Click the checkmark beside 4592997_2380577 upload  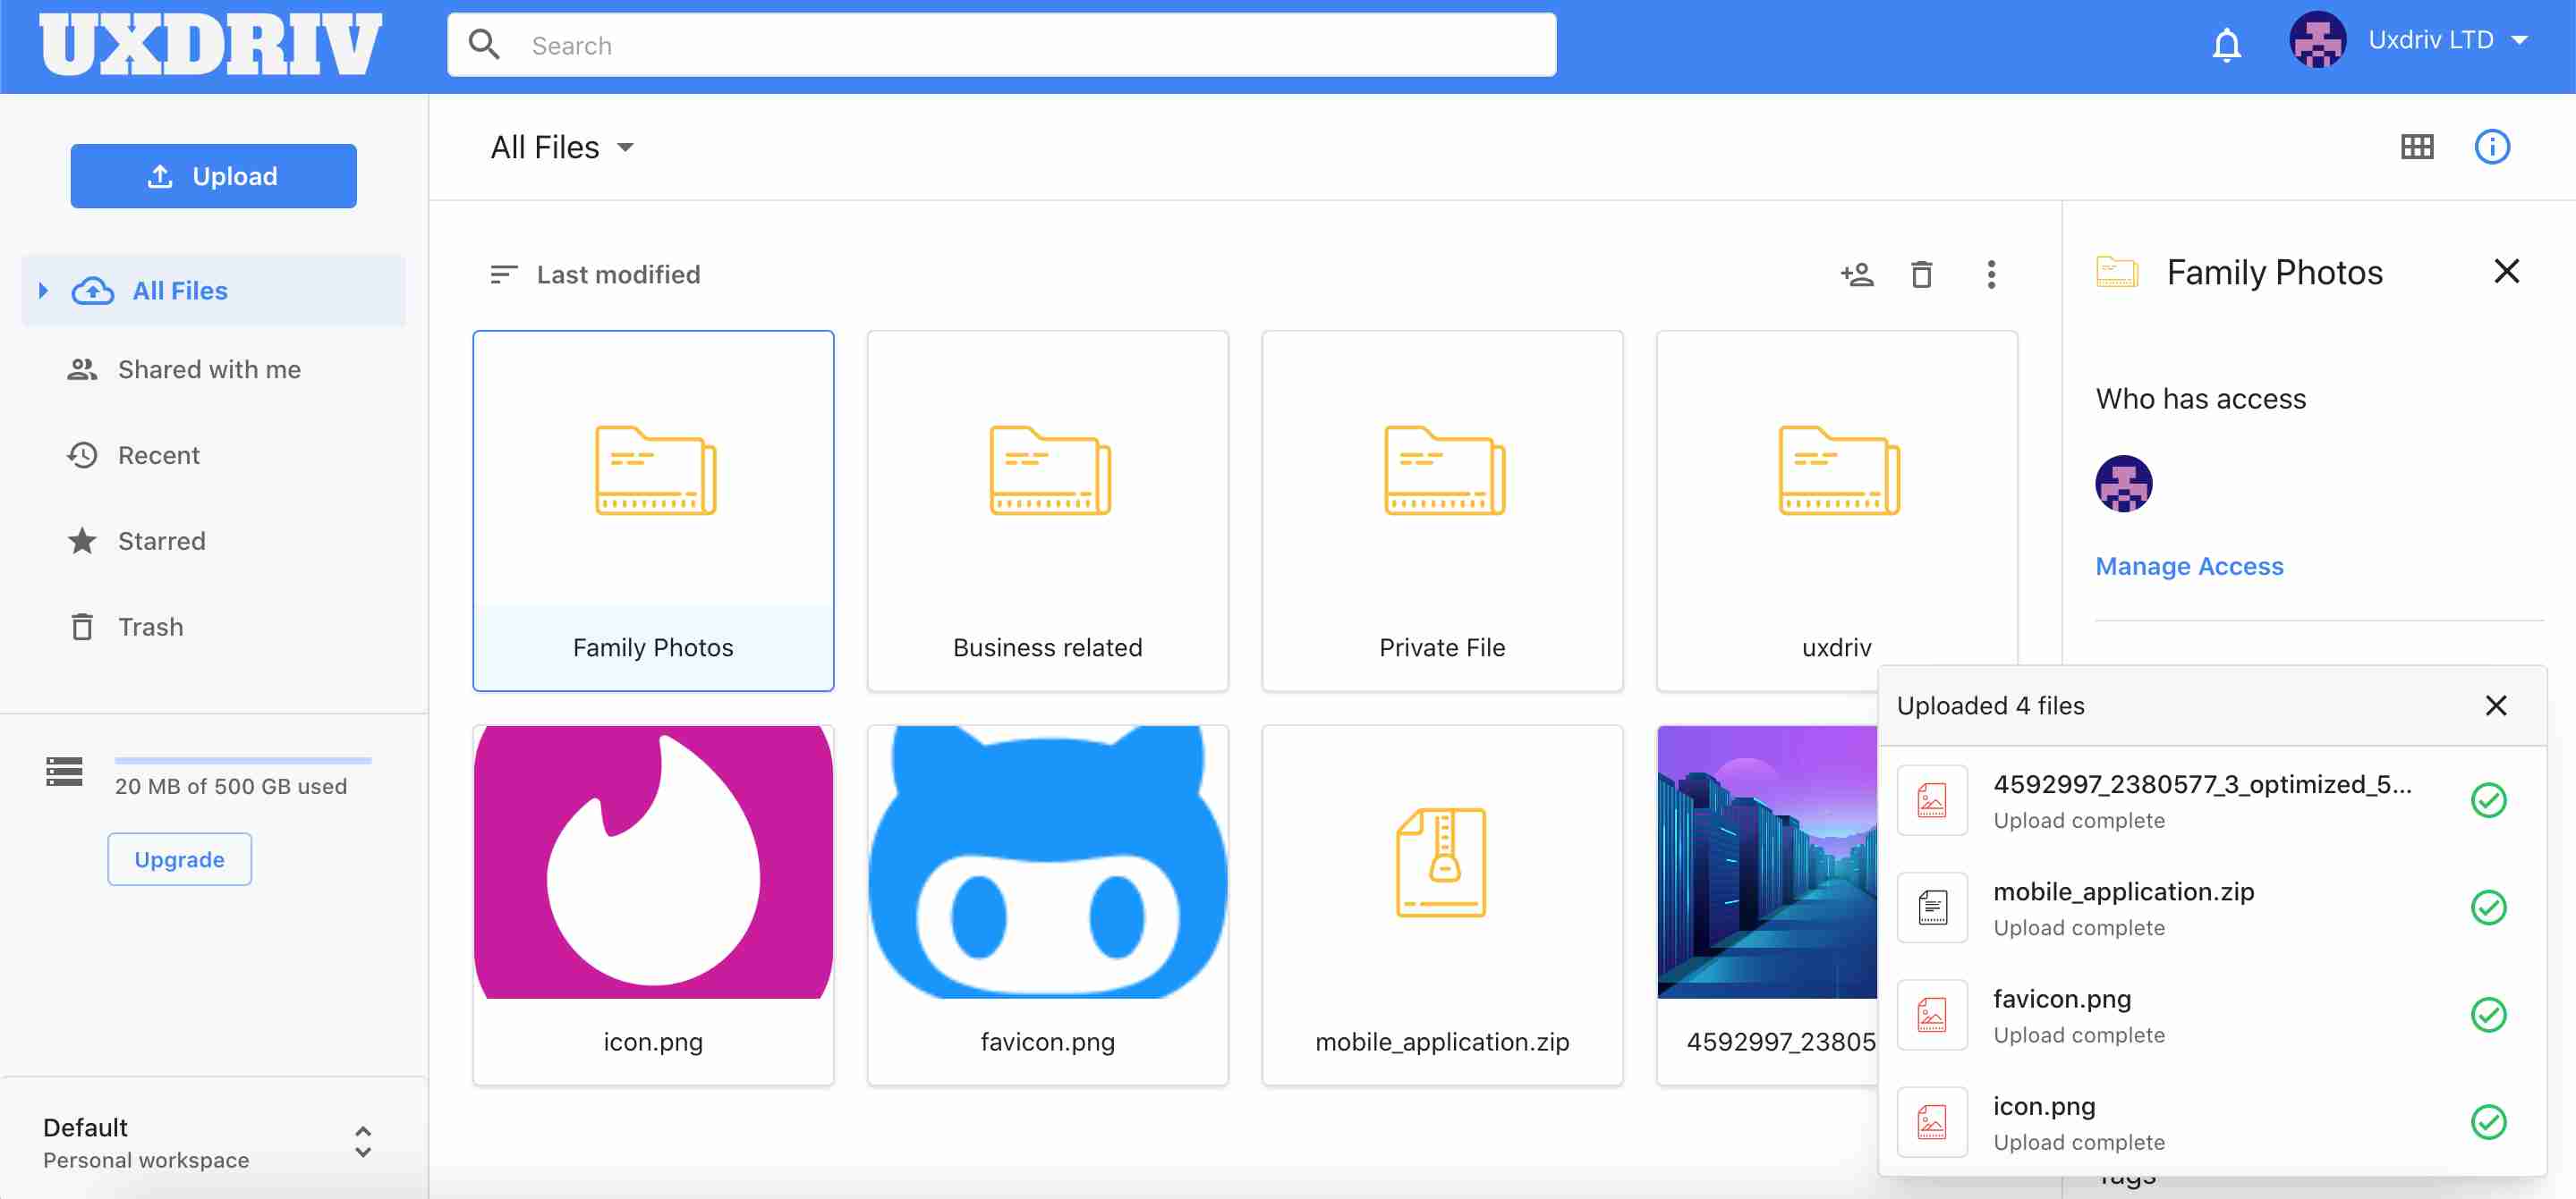(2488, 800)
